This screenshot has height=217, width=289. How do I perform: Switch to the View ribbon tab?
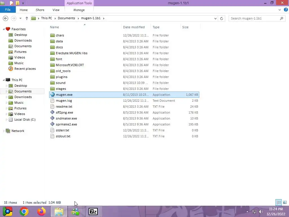[56, 10]
